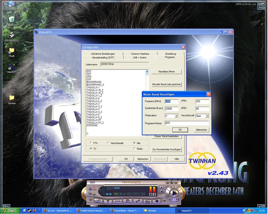
Task: Open favorites with the heart icon
Action: [157, 201]
